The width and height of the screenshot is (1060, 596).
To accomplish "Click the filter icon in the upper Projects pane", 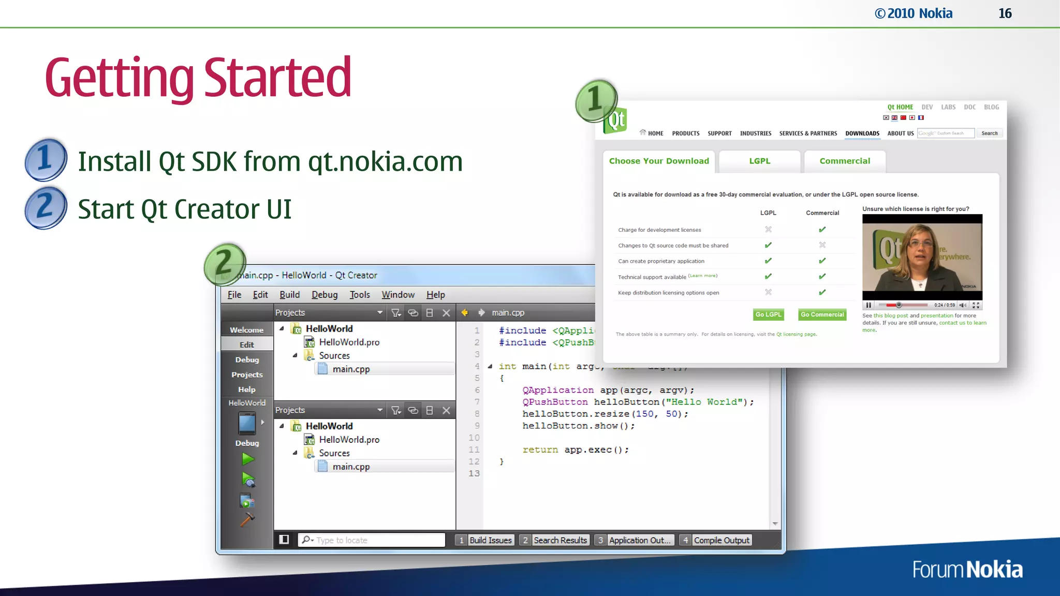I will tap(396, 312).
